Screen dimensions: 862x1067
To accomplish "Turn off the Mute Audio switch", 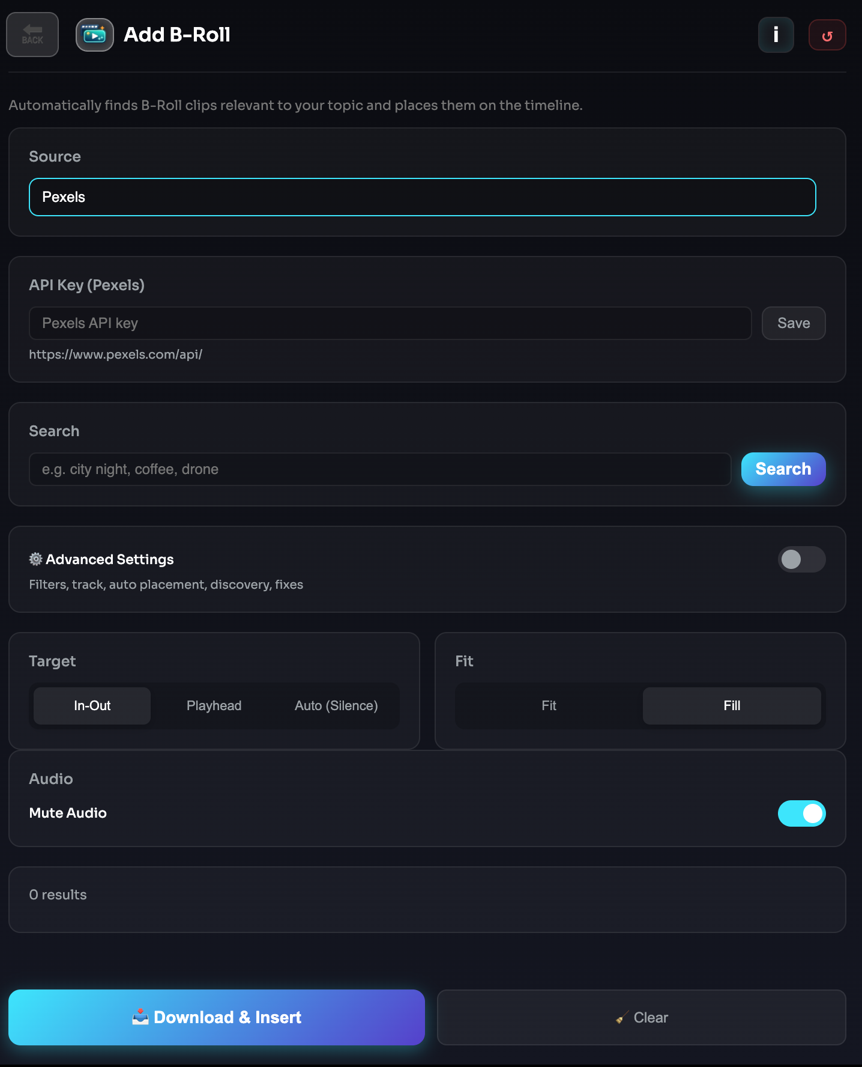I will pos(801,813).
